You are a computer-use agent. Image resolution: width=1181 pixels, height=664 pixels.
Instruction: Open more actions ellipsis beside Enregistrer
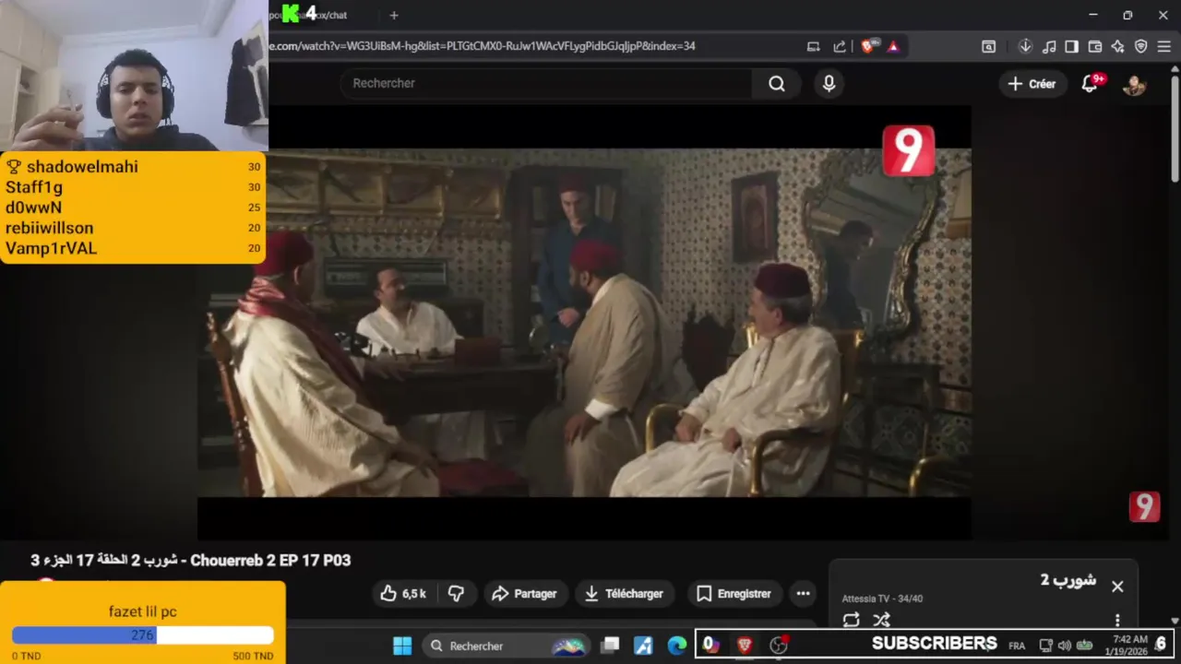(803, 594)
